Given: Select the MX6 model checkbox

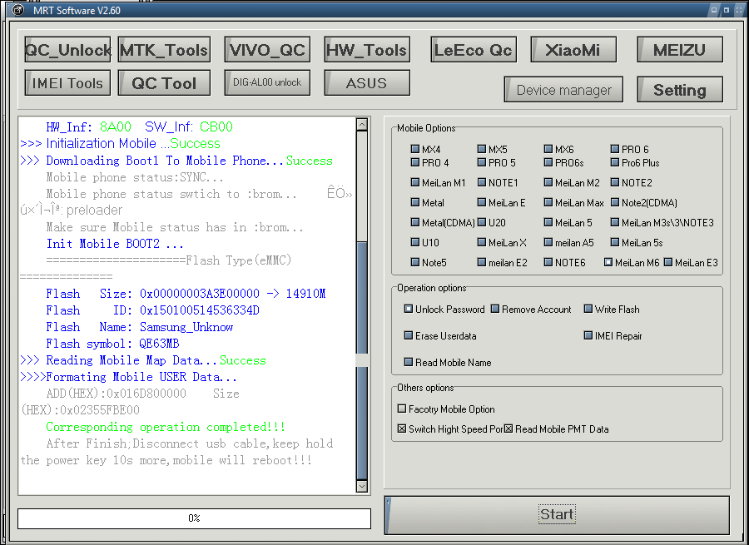Looking at the screenshot, I should [x=548, y=149].
